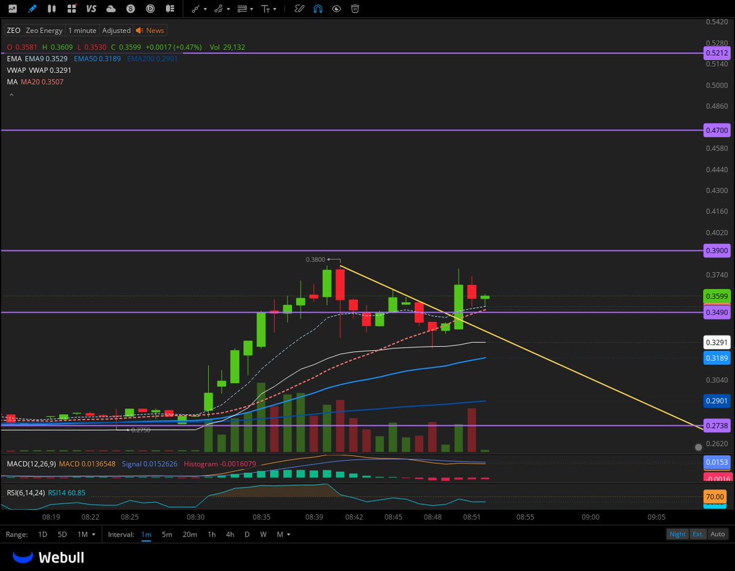
Task: Click the VWAP indicator legend label
Action: [17, 70]
